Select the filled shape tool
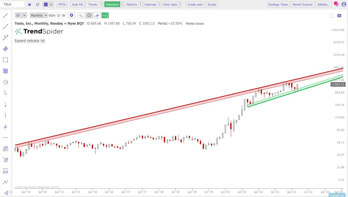The image size is (348, 197). click(x=5, y=71)
